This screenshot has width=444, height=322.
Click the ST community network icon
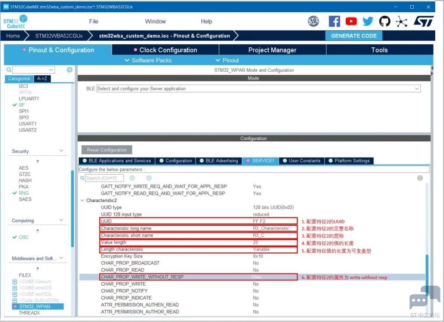(x=401, y=21)
